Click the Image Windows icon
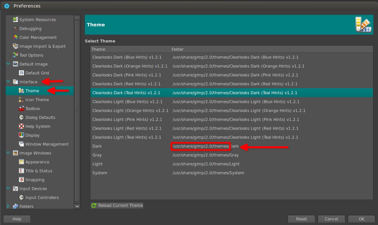The image size is (378, 225). click(16, 153)
